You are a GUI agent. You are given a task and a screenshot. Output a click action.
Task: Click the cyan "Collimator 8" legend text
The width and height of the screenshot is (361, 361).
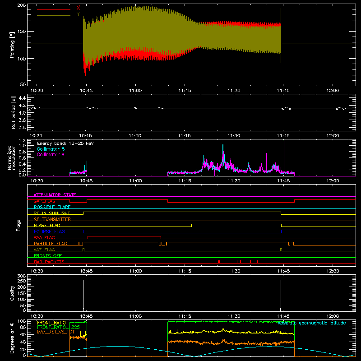click(51, 149)
